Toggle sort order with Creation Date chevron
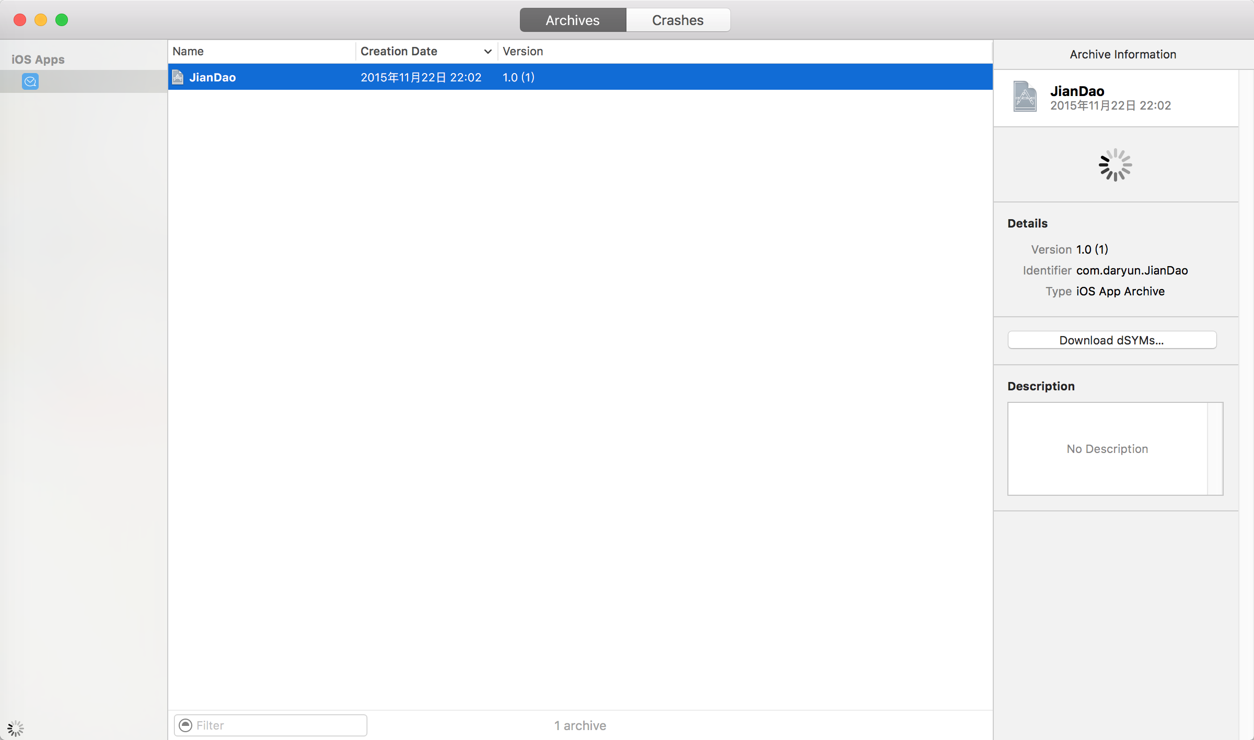The width and height of the screenshot is (1254, 740). click(487, 51)
